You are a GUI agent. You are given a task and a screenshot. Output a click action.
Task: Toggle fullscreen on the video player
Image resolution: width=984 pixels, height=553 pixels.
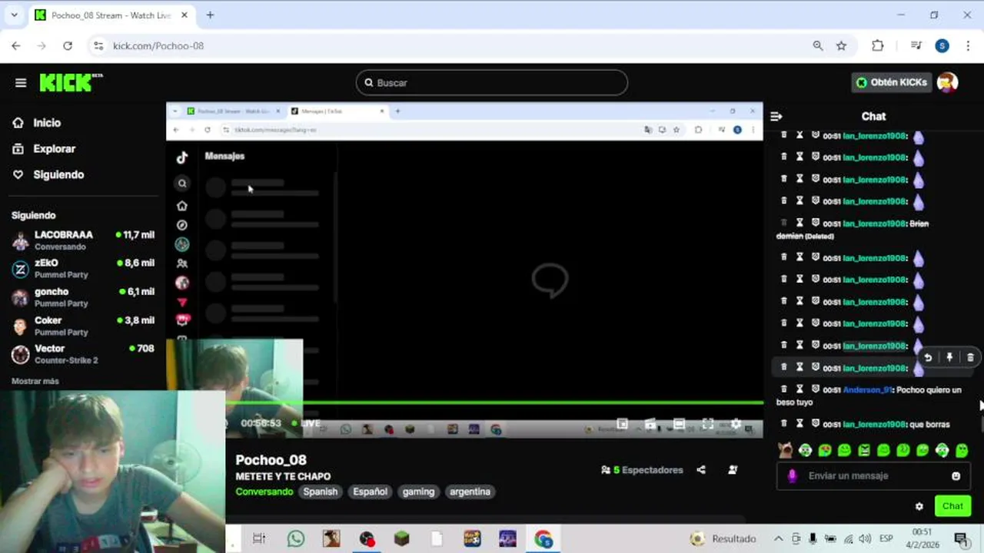(707, 424)
